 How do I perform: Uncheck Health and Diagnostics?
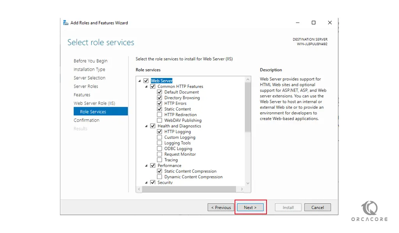pos(153,126)
